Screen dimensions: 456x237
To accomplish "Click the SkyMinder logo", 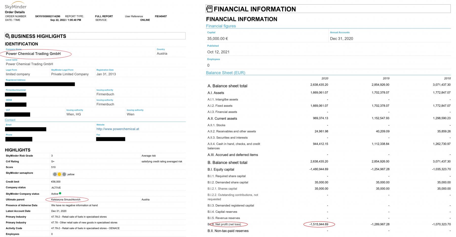I will 16,6.
